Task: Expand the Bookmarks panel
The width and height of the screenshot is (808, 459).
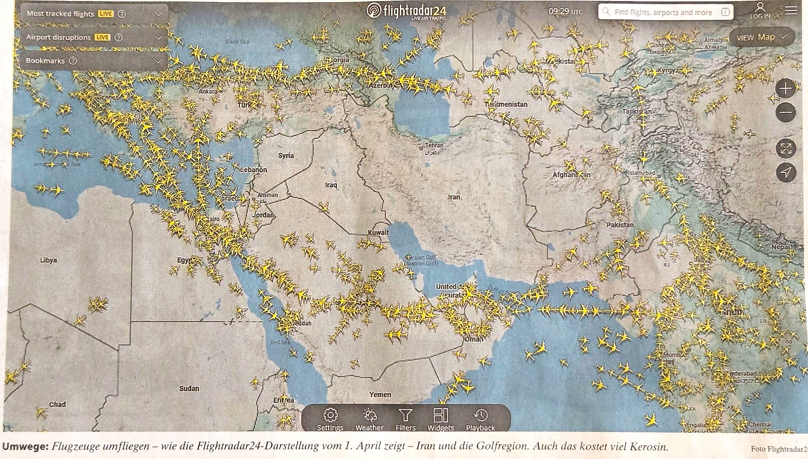Action: point(158,61)
